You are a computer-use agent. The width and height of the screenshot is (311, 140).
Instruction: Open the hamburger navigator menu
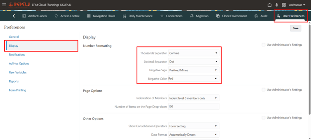(4, 5)
